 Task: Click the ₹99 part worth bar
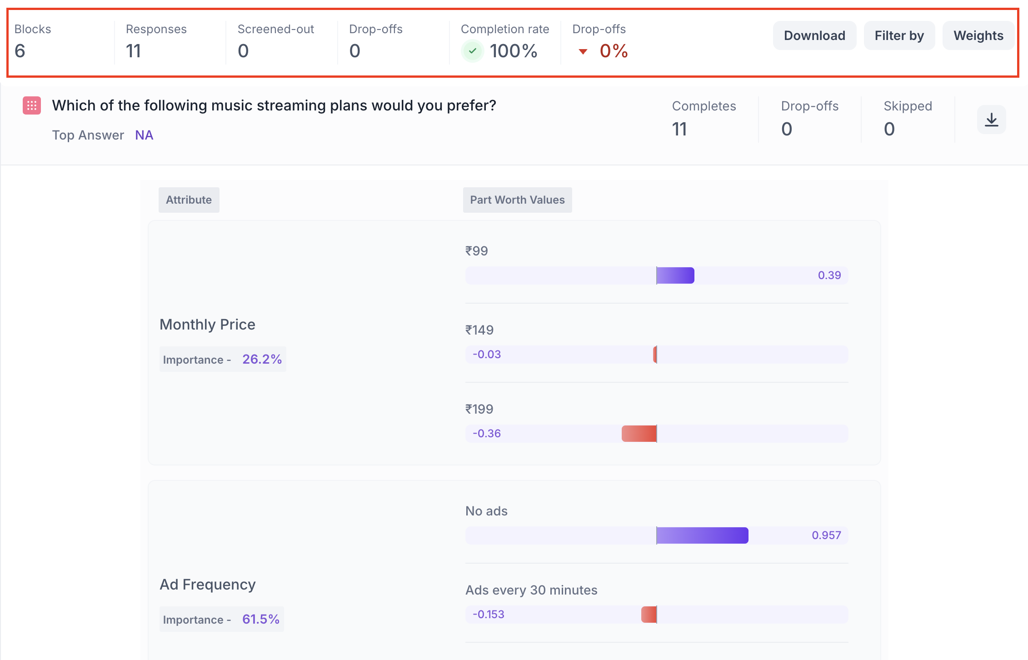tap(675, 275)
